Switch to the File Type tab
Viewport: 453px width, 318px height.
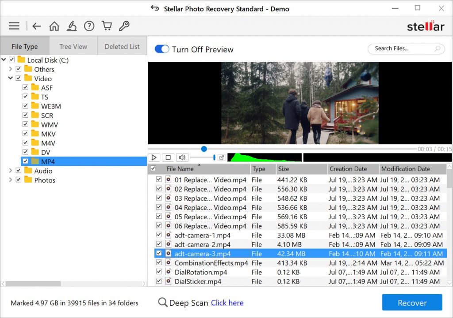[x=25, y=46]
